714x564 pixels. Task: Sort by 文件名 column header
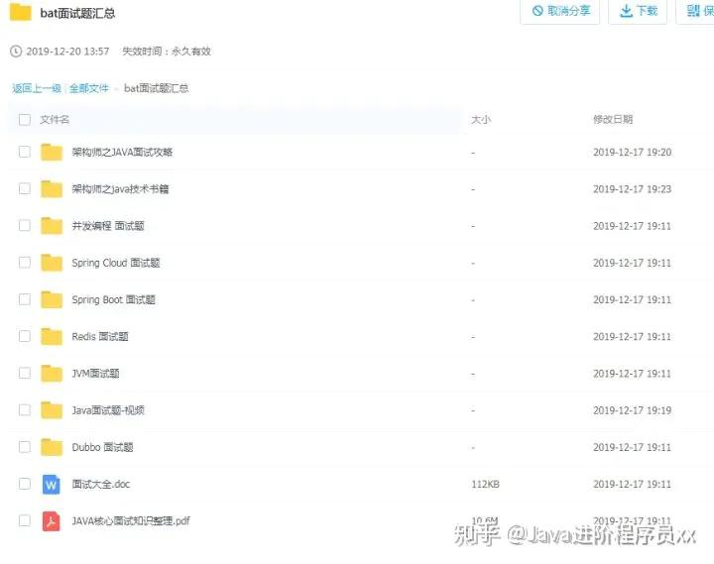click(55, 120)
